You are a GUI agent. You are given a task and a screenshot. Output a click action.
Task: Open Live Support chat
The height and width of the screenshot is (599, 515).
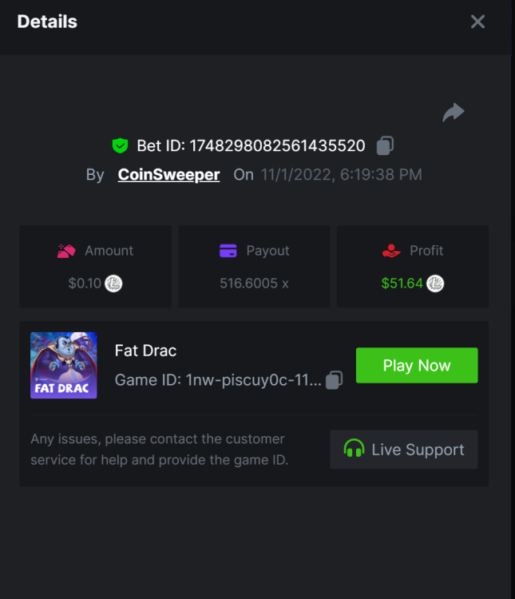click(x=403, y=450)
